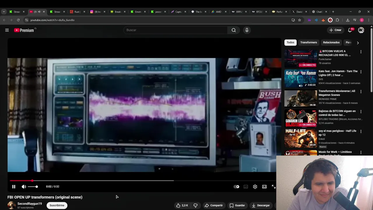Close the Instagram browser tab
Screen dimensions: 373x210
105,12
